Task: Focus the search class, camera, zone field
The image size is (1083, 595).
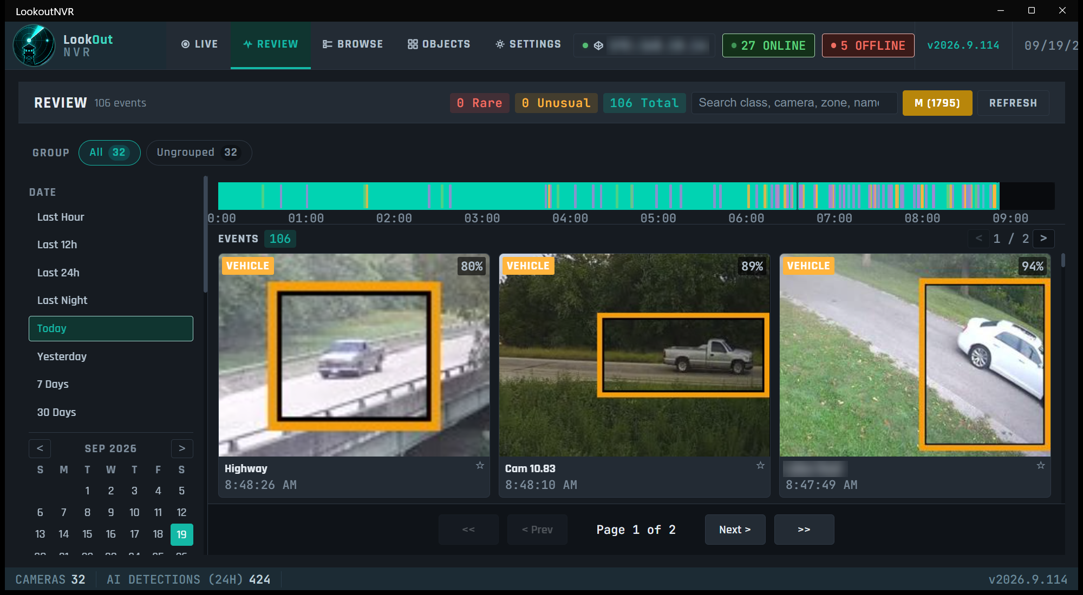Action: point(794,103)
